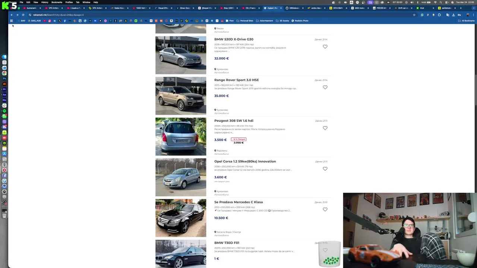This screenshot has width=477, height=268.
Task: Open the Advertisement bookmark folder
Action: coord(265,21)
